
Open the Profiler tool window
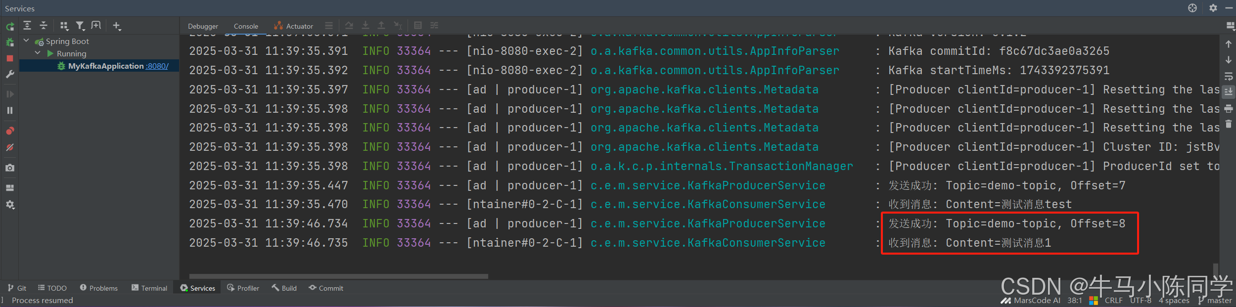click(x=243, y=288)
